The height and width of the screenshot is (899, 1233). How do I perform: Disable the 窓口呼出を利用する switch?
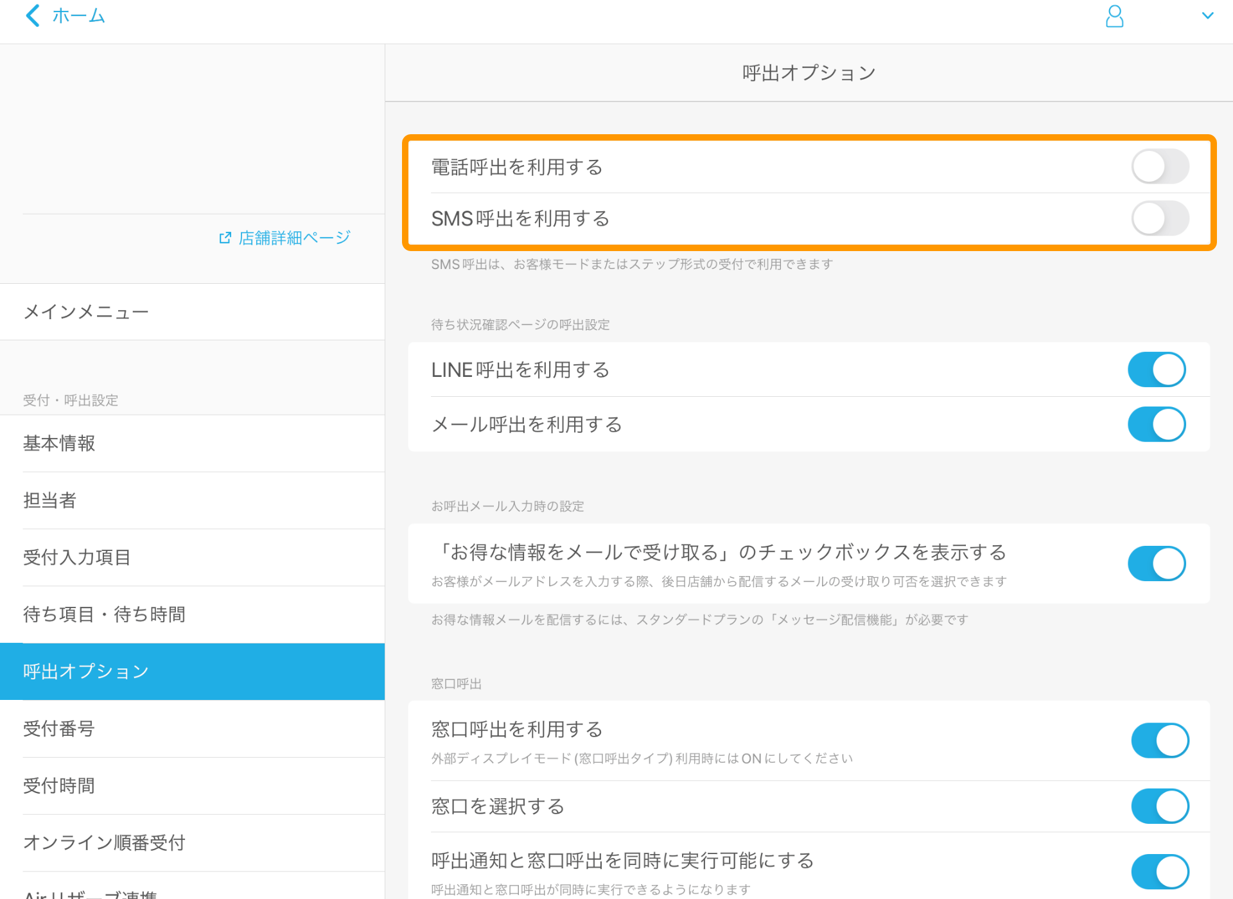(1159, 740)
